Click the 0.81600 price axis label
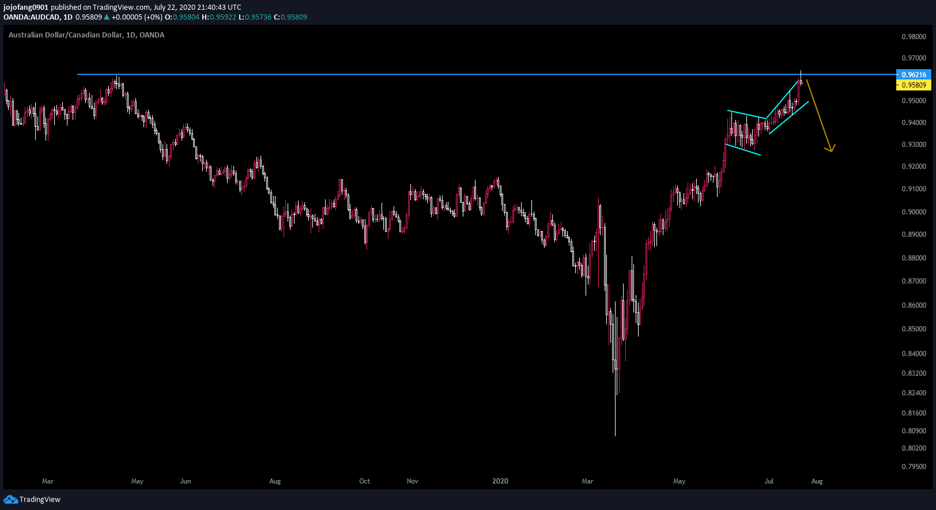This screenshot has width=936, height=510. (x=914, y=413)
